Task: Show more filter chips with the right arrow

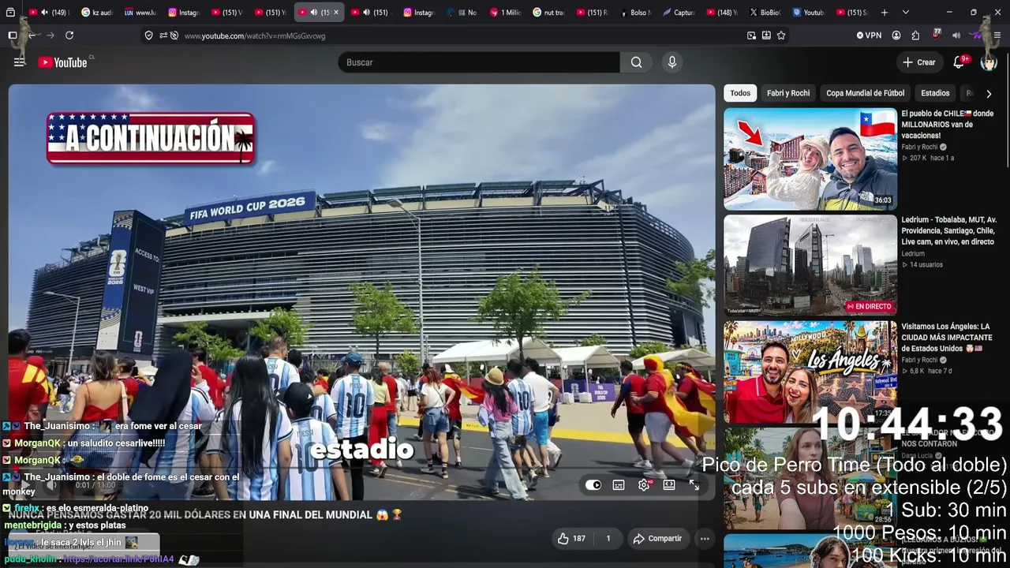Action: click(989, 94)
